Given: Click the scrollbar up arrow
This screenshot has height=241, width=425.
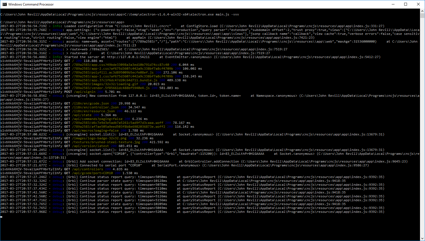Looking at the screenshot, I should pyautogui.click(x=423, y=11).
